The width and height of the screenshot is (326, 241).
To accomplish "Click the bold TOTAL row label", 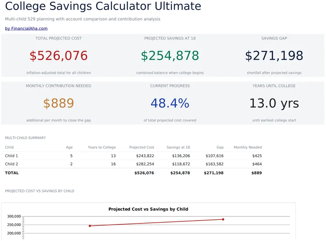I will coord(12,173).
